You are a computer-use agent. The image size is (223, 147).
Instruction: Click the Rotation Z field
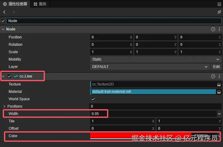(200, 45)
